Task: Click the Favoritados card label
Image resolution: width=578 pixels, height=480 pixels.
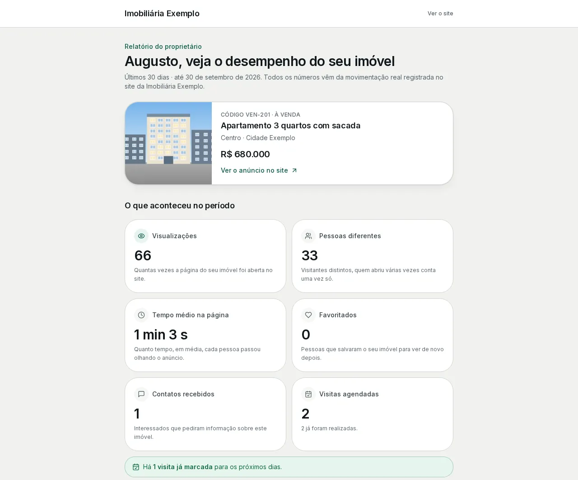Action: coord(338,315)
